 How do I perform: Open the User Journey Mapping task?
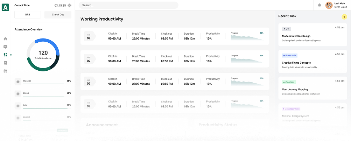tap(295, 90)
